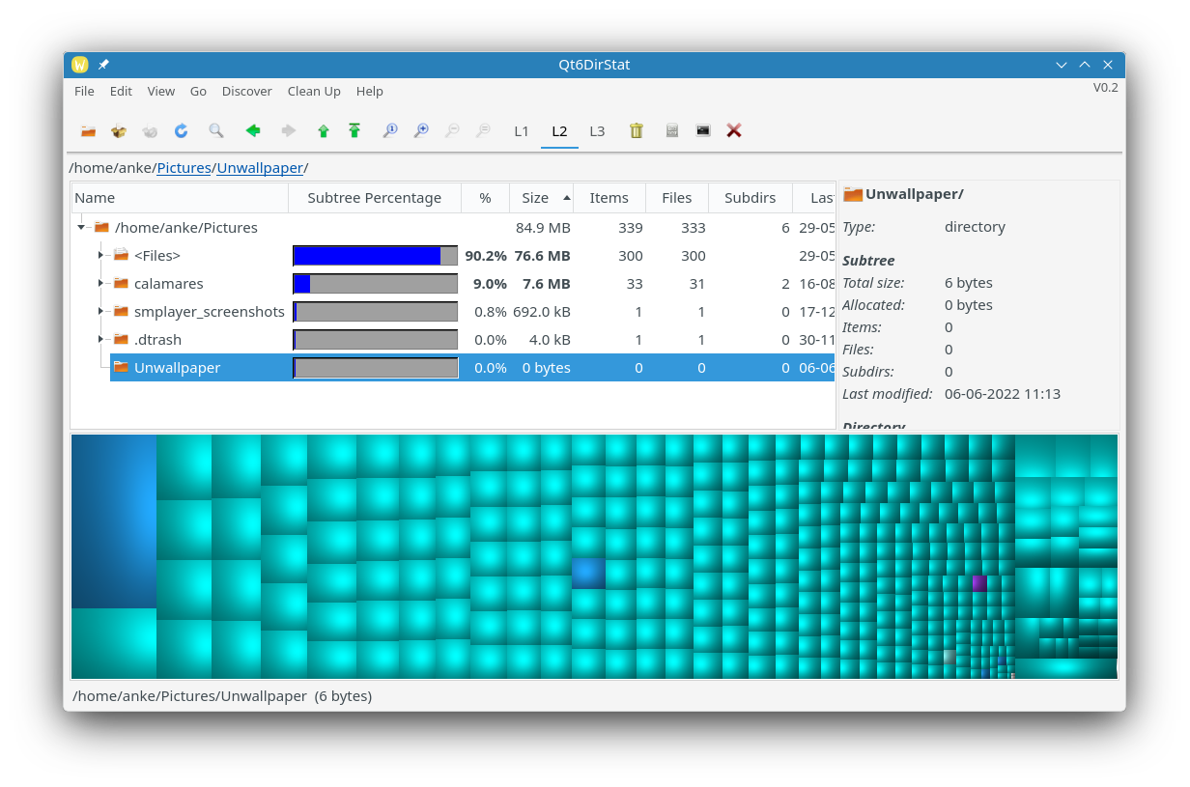Click the zoom in treemap magnifier icon

point(421,131)
